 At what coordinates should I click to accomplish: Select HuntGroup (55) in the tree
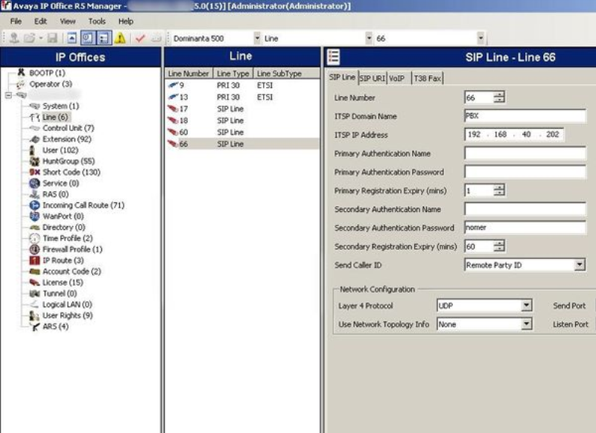(x=69, y=161)
